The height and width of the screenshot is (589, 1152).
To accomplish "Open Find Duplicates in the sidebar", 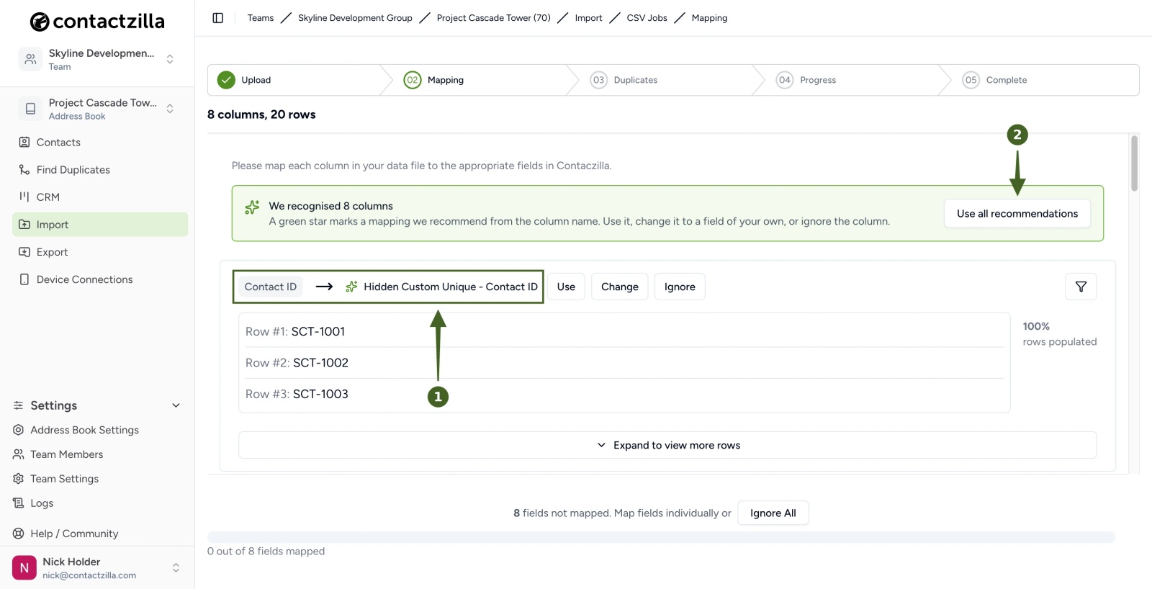I will point(100,170).
